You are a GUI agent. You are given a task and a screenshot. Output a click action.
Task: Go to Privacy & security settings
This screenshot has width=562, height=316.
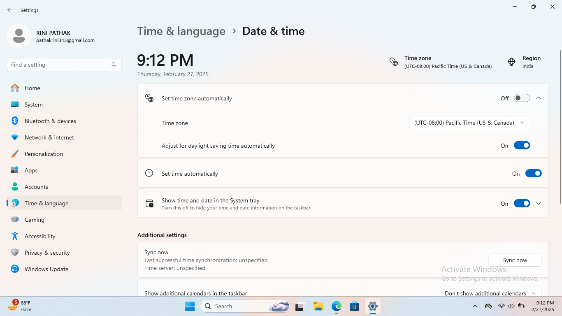[47, 253]
